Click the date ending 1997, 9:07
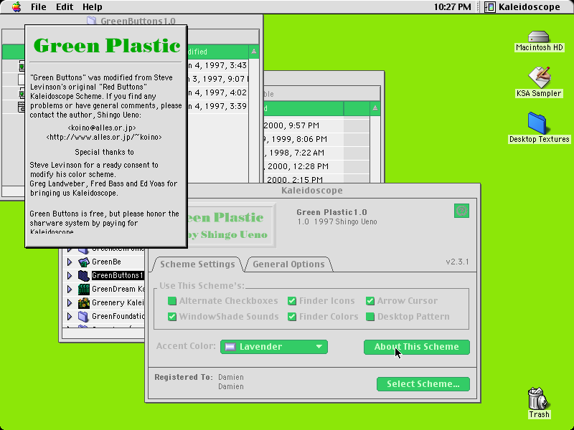Image resolution: width=574 pixels, height=430 pixels. tap(217, 79)
